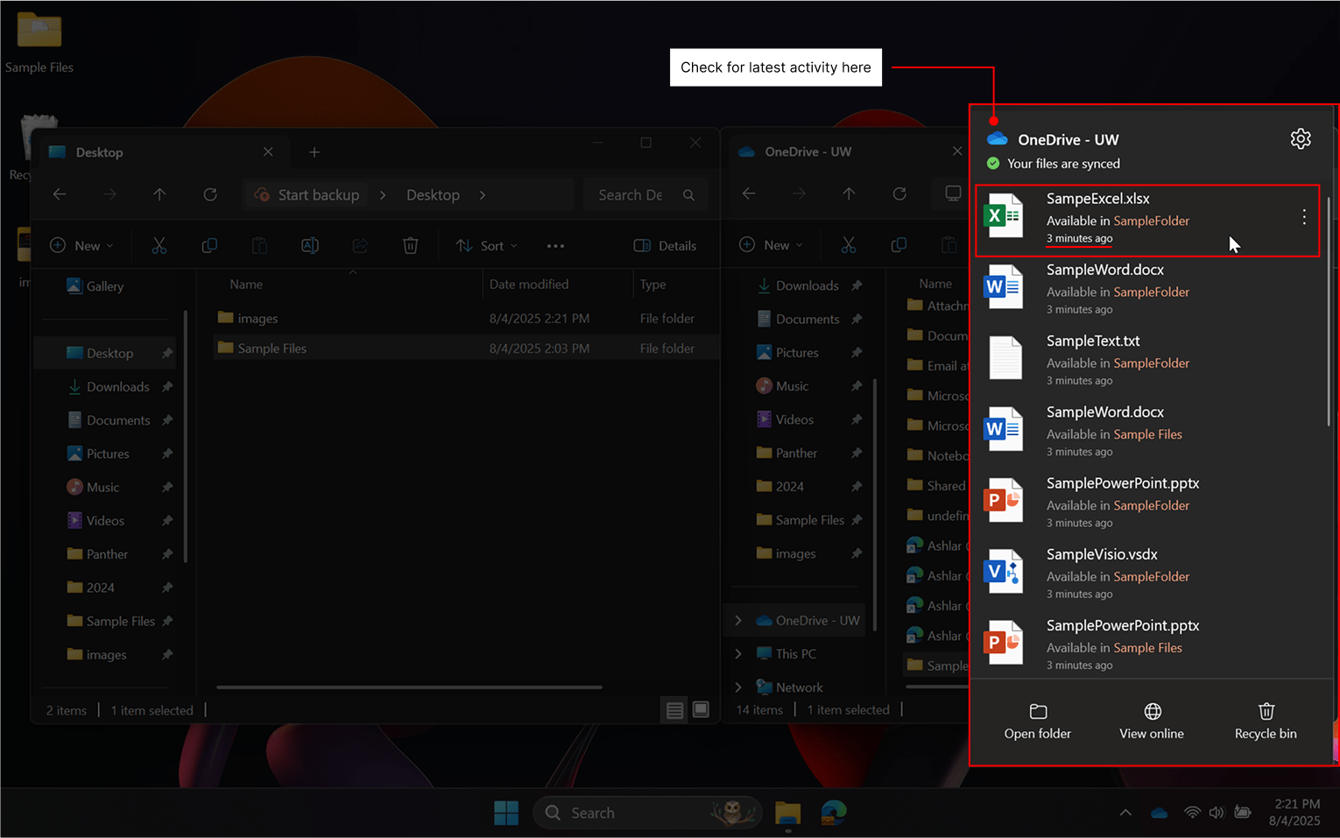Expand This PC in the navigation pane
The width and height of the screenshot is (1340, 838).
[740, 653]
